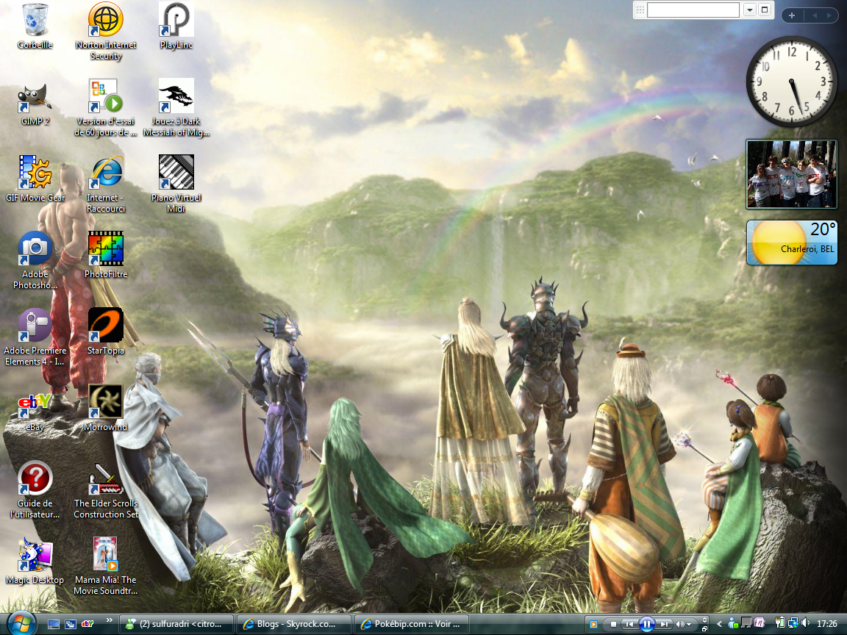This screenshot has height=635, width=847.
Task: Switch to Blogs - Skyrock.com taskbar window
Action: (293, 624)
